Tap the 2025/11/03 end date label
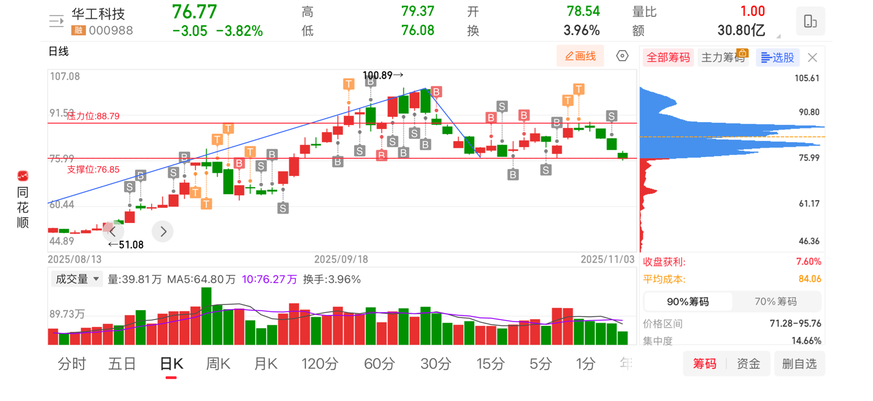The image size is (873, 401). 608,260
